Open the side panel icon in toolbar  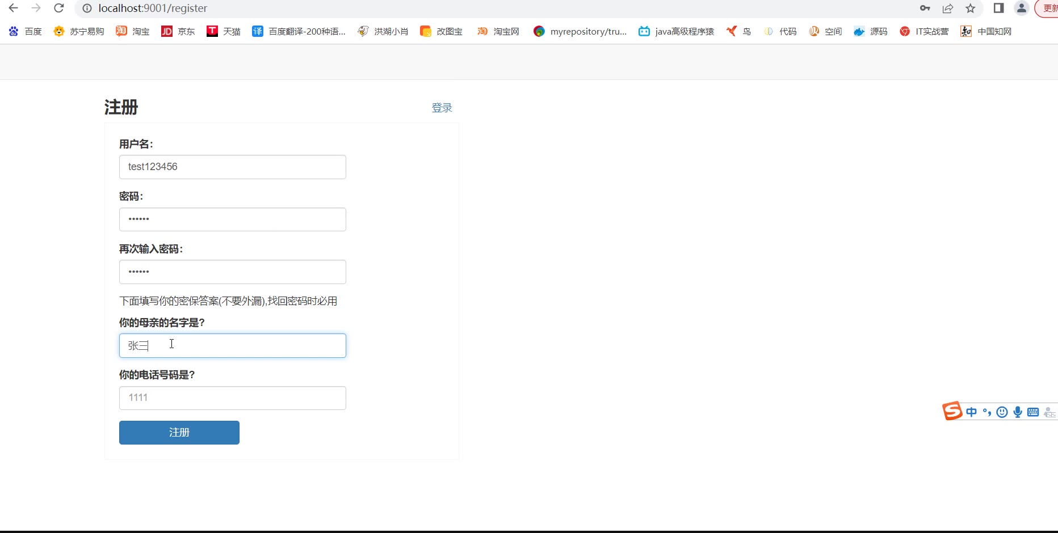coord(999,8)
